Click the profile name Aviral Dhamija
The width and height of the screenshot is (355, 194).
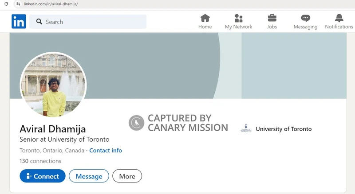tap(53, 129)
